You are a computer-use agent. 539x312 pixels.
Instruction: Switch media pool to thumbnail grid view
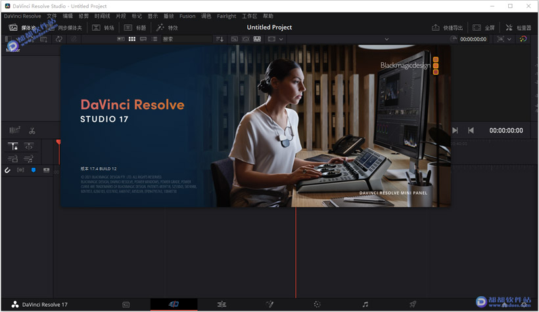(x=132, y=39)
